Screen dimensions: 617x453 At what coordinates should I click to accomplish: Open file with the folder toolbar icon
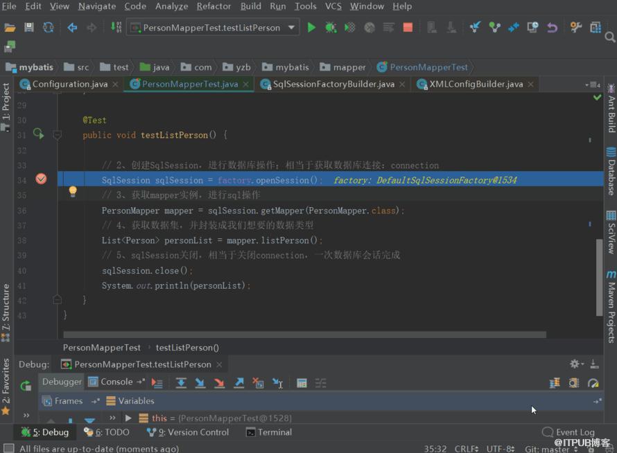click(10, 28)
